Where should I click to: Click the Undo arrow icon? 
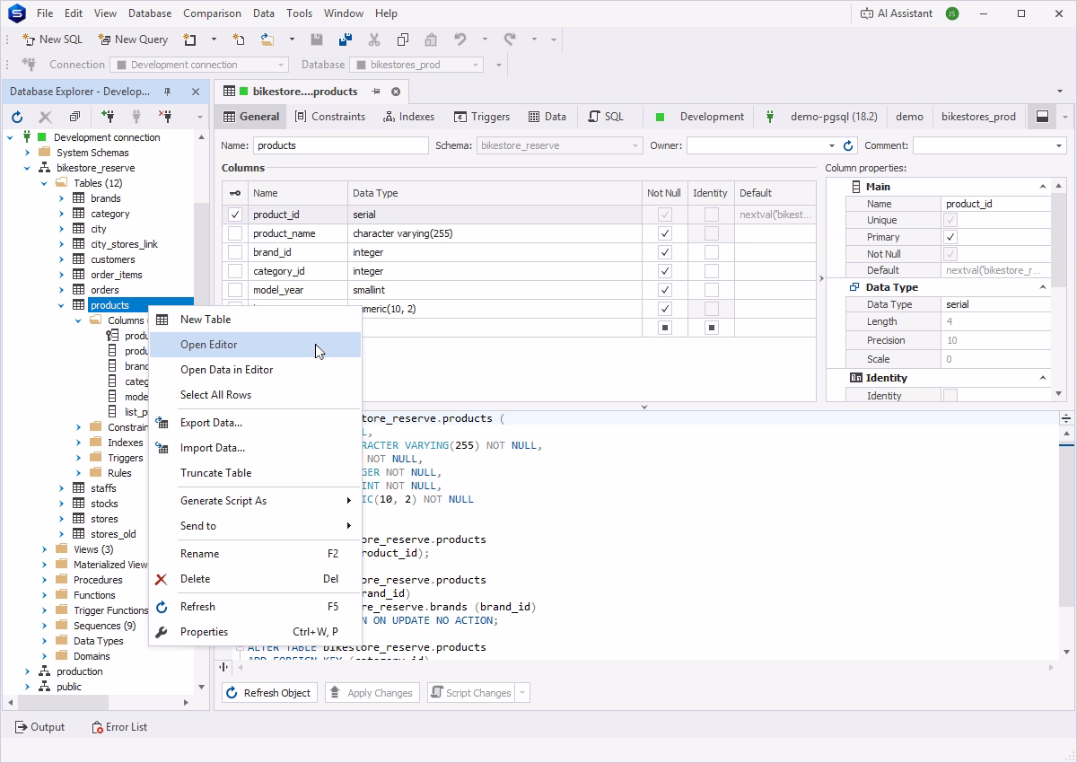460,39
